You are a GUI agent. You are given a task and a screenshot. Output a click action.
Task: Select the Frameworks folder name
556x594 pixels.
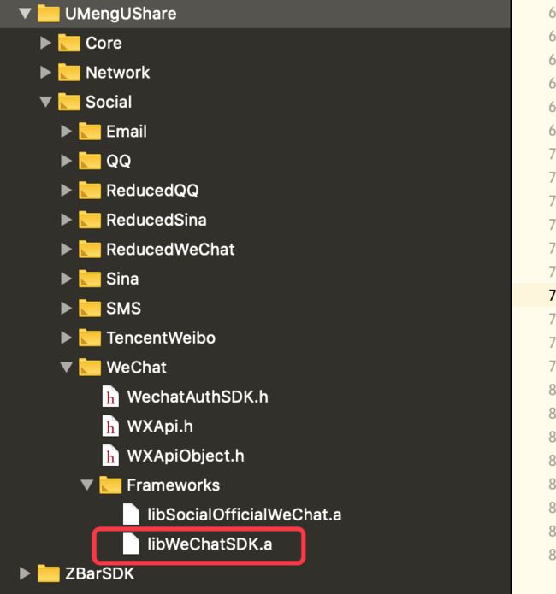174,485
